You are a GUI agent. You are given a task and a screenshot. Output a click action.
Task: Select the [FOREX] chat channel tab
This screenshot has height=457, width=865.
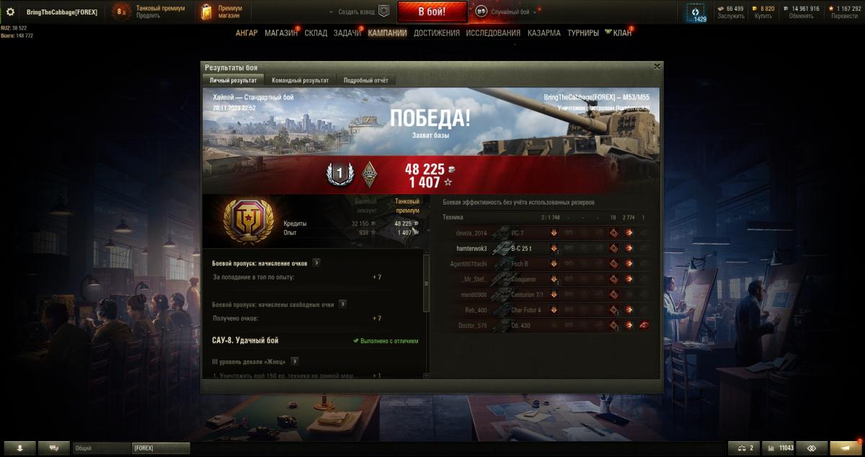(161, 448)
